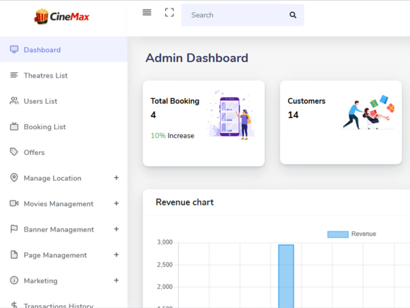Image resolution: width=410 pixels, height=308 pixels.
Task: Open the Dashboard menu item
Action: (x=64, y=50)
